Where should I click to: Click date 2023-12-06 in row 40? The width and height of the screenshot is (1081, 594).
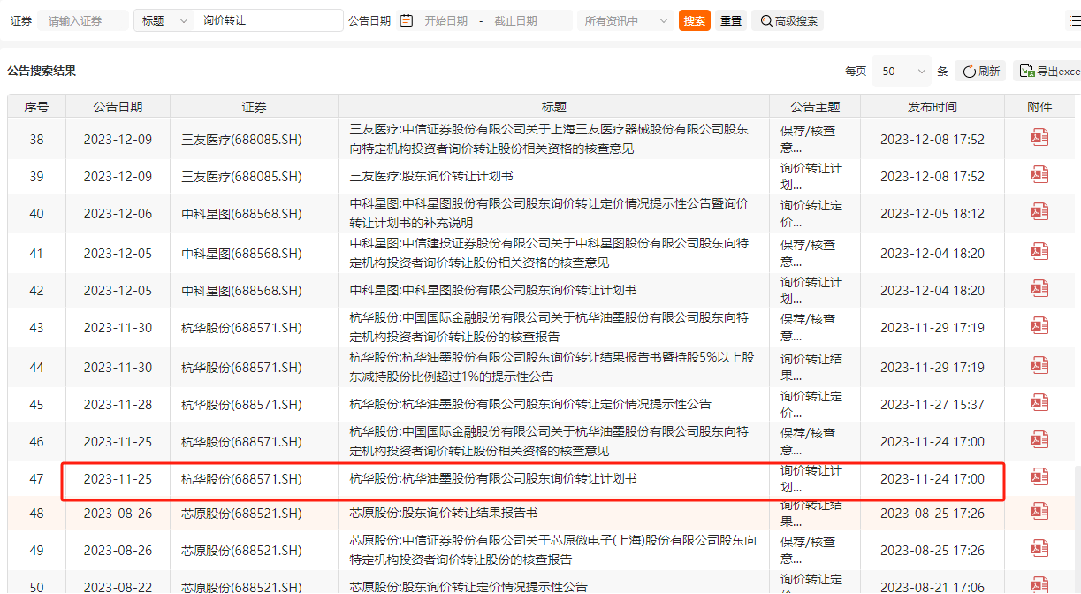click(118, 213)
